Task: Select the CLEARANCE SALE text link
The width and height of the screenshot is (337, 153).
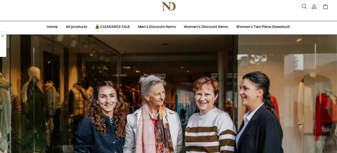Action: coord(115,27)
